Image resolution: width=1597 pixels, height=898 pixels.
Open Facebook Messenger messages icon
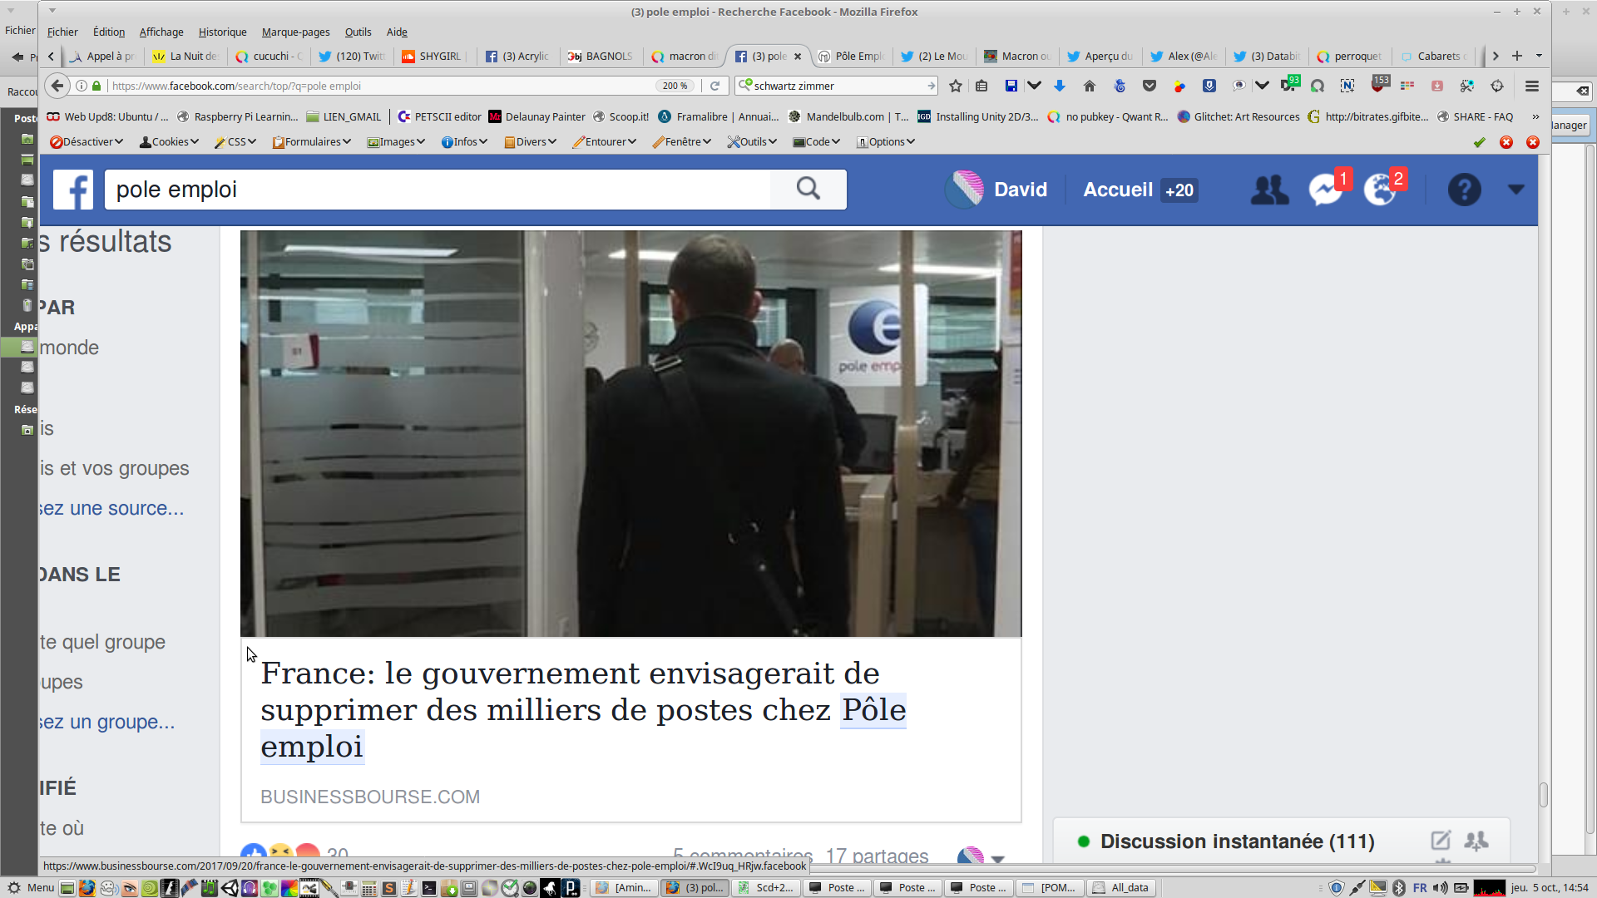[1325, 190]
